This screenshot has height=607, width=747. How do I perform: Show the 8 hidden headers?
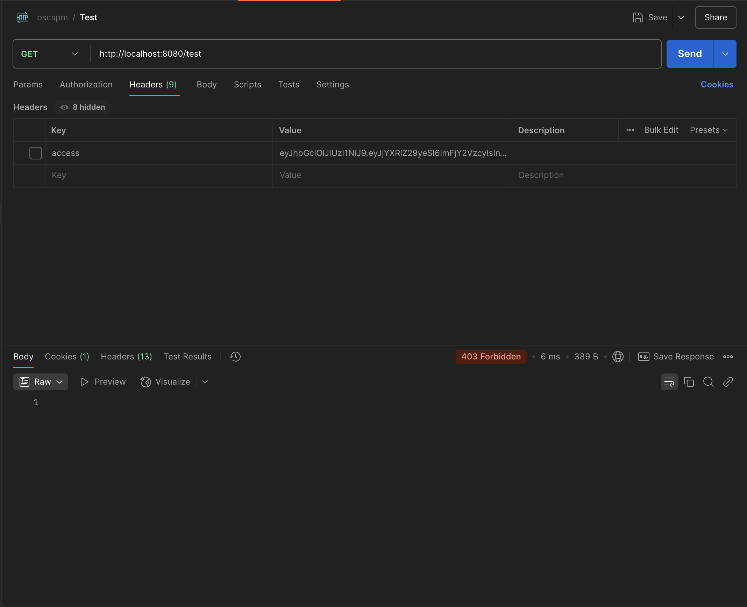pos(83,107)
